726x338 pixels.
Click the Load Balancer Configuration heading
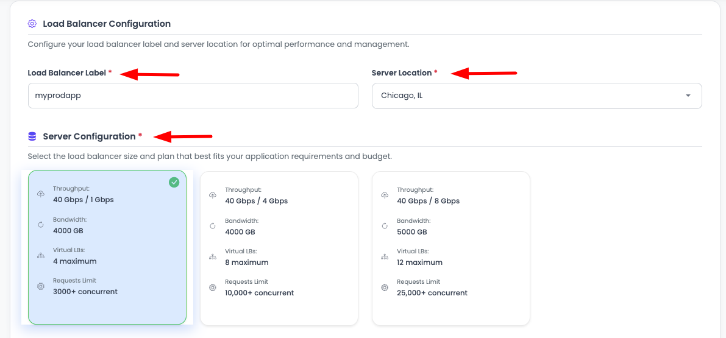pyautogui.click(x=107, y=24)
